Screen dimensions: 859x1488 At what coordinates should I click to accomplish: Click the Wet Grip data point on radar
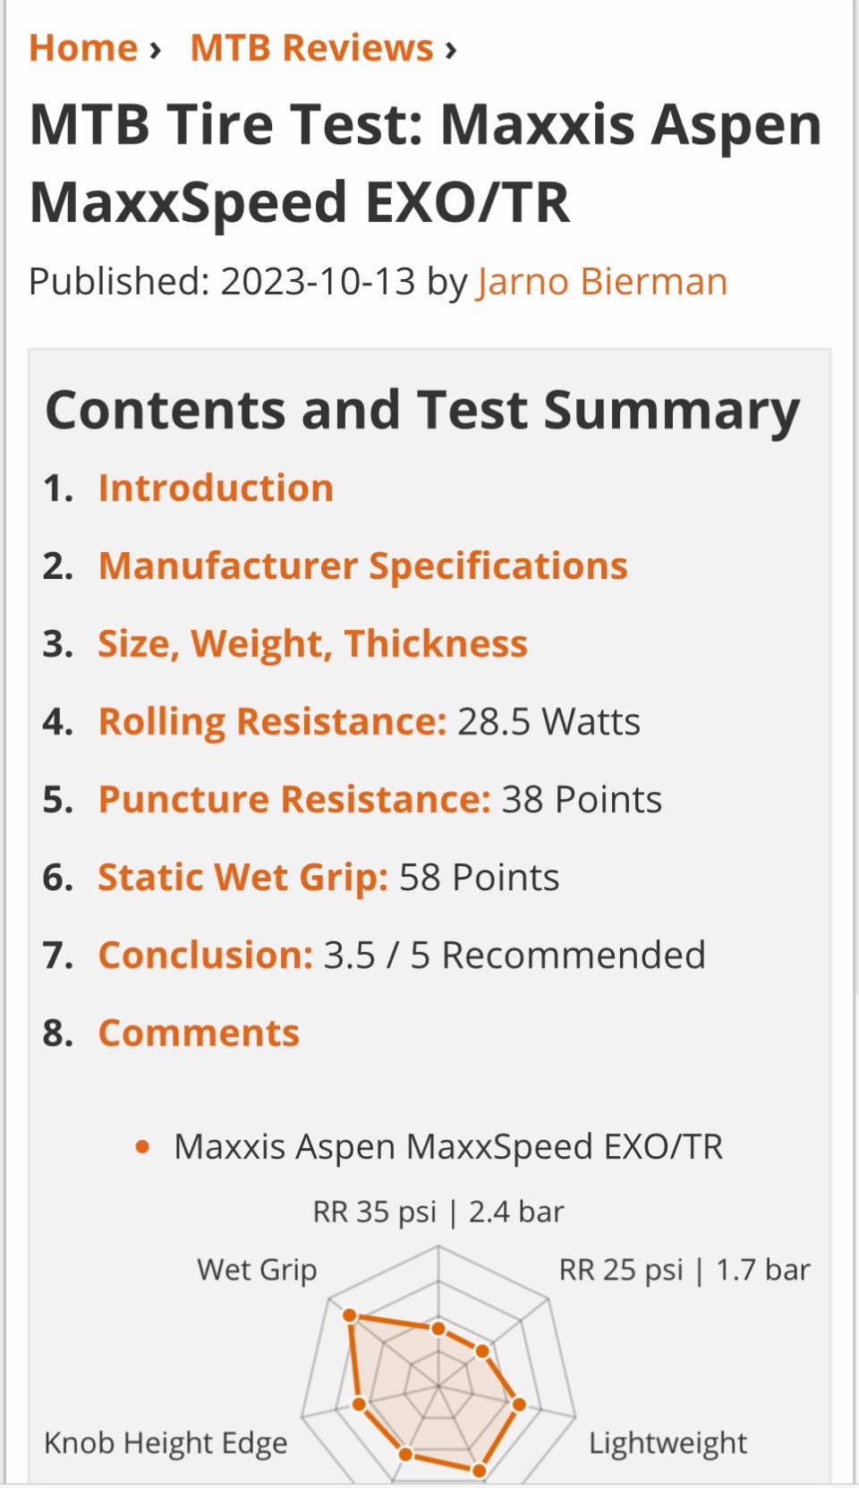click(x=351, y=1315)
